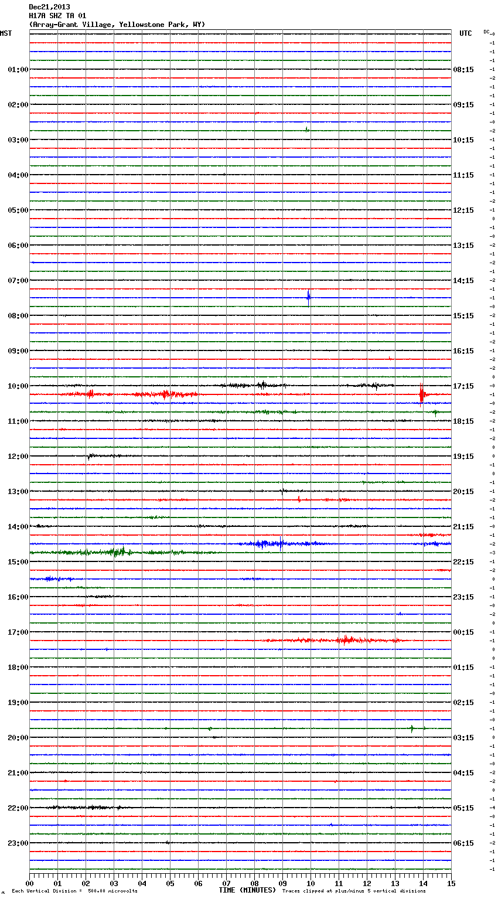This screenshot has height=899, width=498.
Task: Select the 09:15 UTC time label
Action: click(463, 105)
